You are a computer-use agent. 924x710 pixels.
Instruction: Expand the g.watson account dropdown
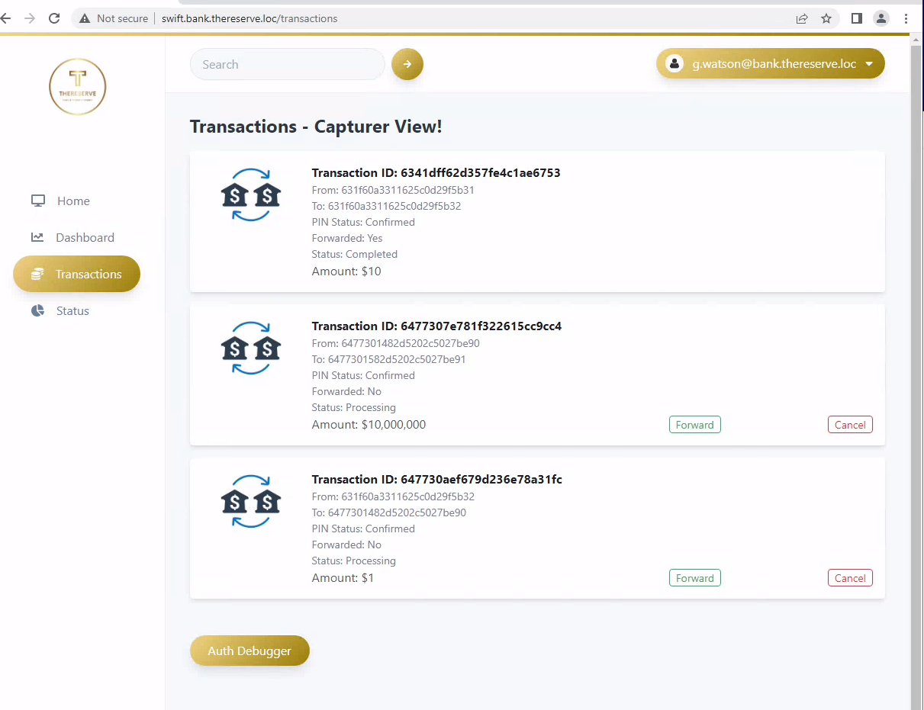(771, 64)
